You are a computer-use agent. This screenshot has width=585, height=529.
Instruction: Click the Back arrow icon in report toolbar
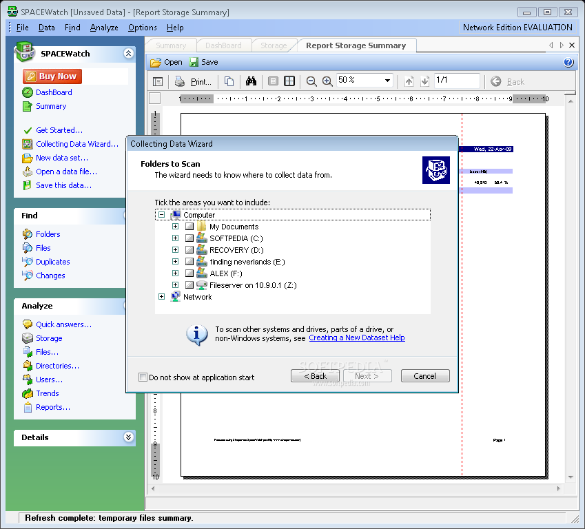tap(496, 81)
